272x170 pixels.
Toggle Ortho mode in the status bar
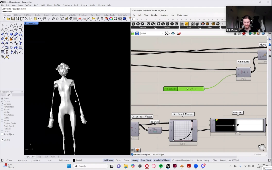click(118, 160)
